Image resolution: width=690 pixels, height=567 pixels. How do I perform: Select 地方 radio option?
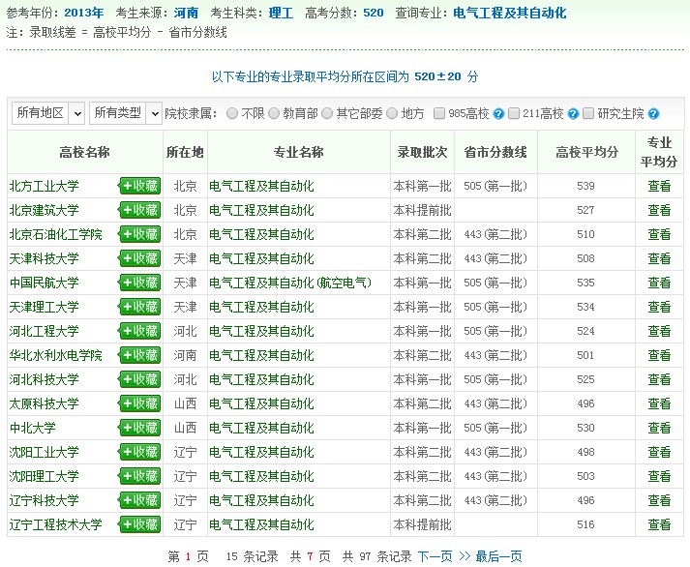pyautogui.click(x=392, y=114)
